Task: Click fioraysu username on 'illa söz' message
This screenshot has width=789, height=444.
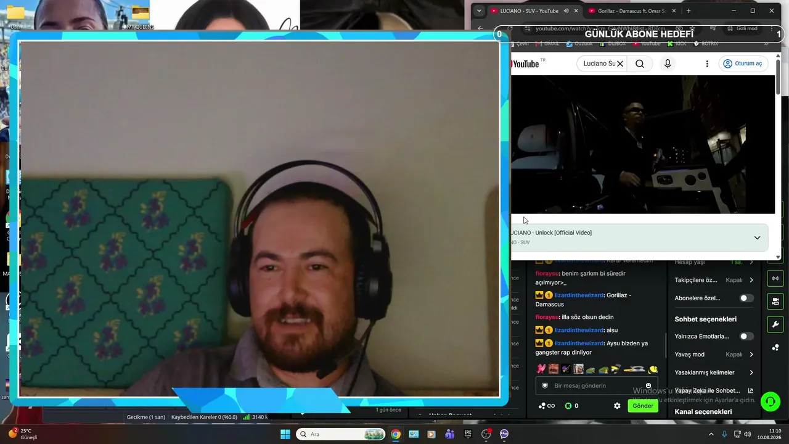Action: 547,317
